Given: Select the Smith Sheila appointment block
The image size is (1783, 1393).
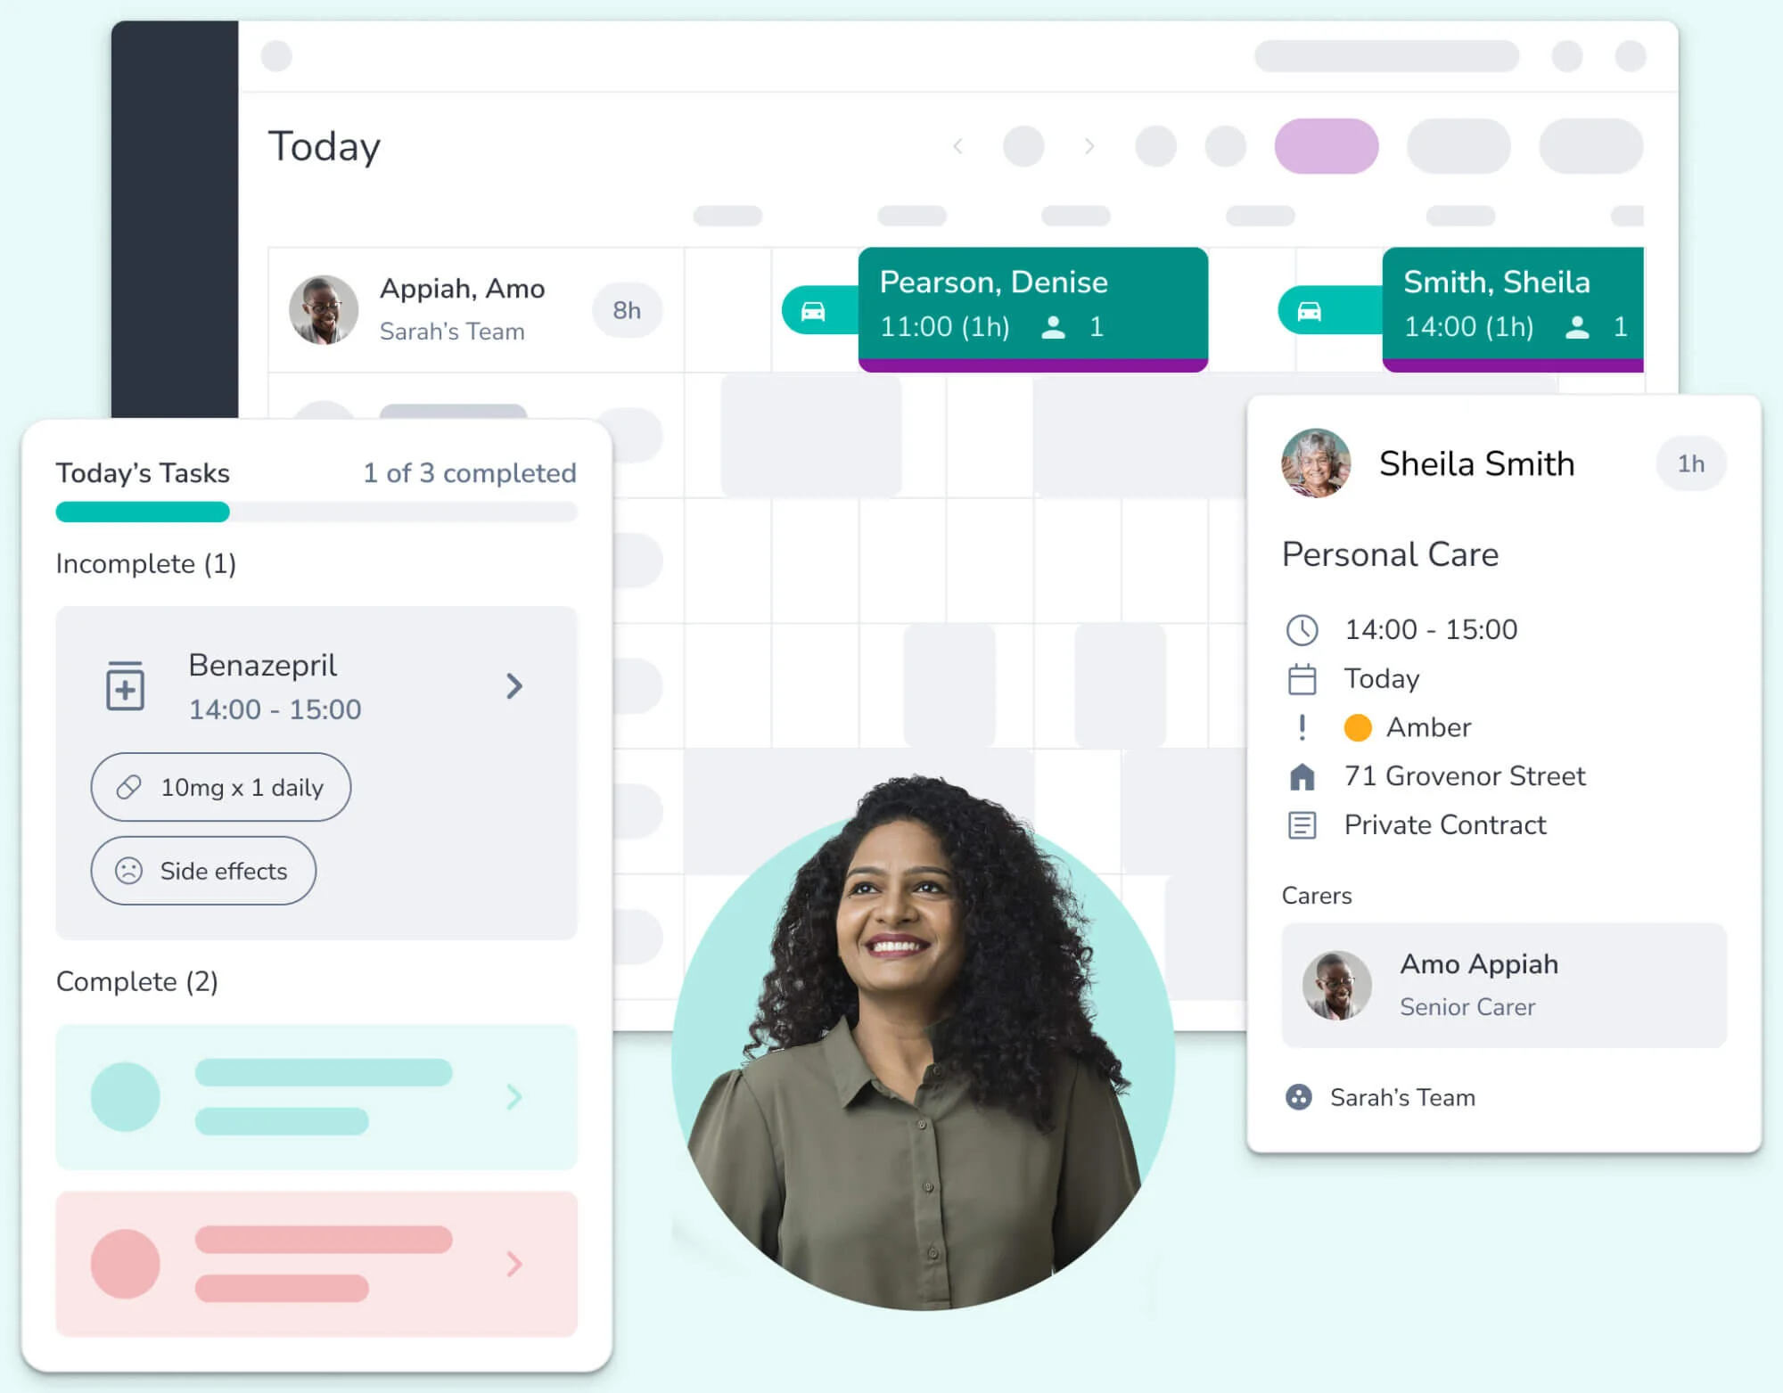Looking at the screenshot, I should tap(1512, 308).
